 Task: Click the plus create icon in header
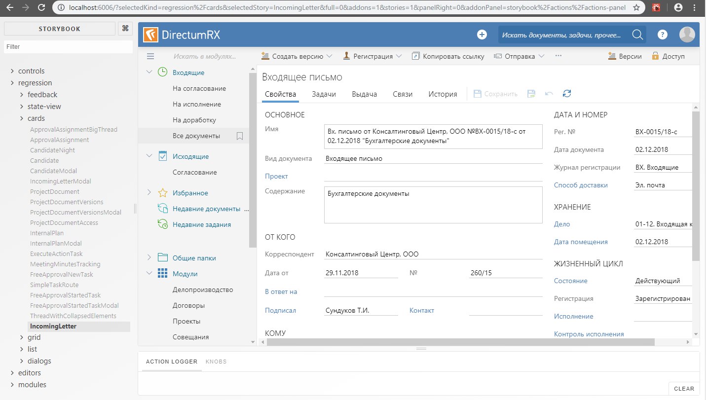tap(482, 35)
